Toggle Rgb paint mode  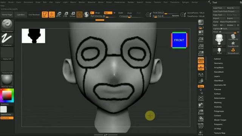point(108,13)
